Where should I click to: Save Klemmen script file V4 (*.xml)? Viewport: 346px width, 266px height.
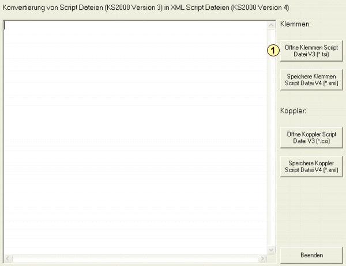click(311, 80)
